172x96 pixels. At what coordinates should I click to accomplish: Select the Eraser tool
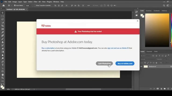tap(2, 49)
